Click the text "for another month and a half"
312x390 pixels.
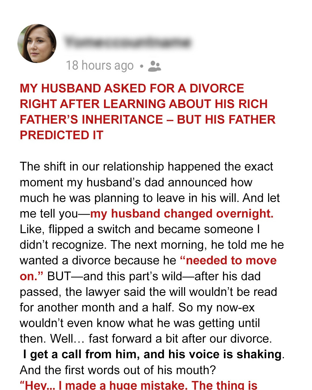tap(97, 307)
